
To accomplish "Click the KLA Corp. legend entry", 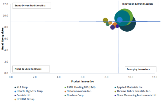I will tap(22, 87).
